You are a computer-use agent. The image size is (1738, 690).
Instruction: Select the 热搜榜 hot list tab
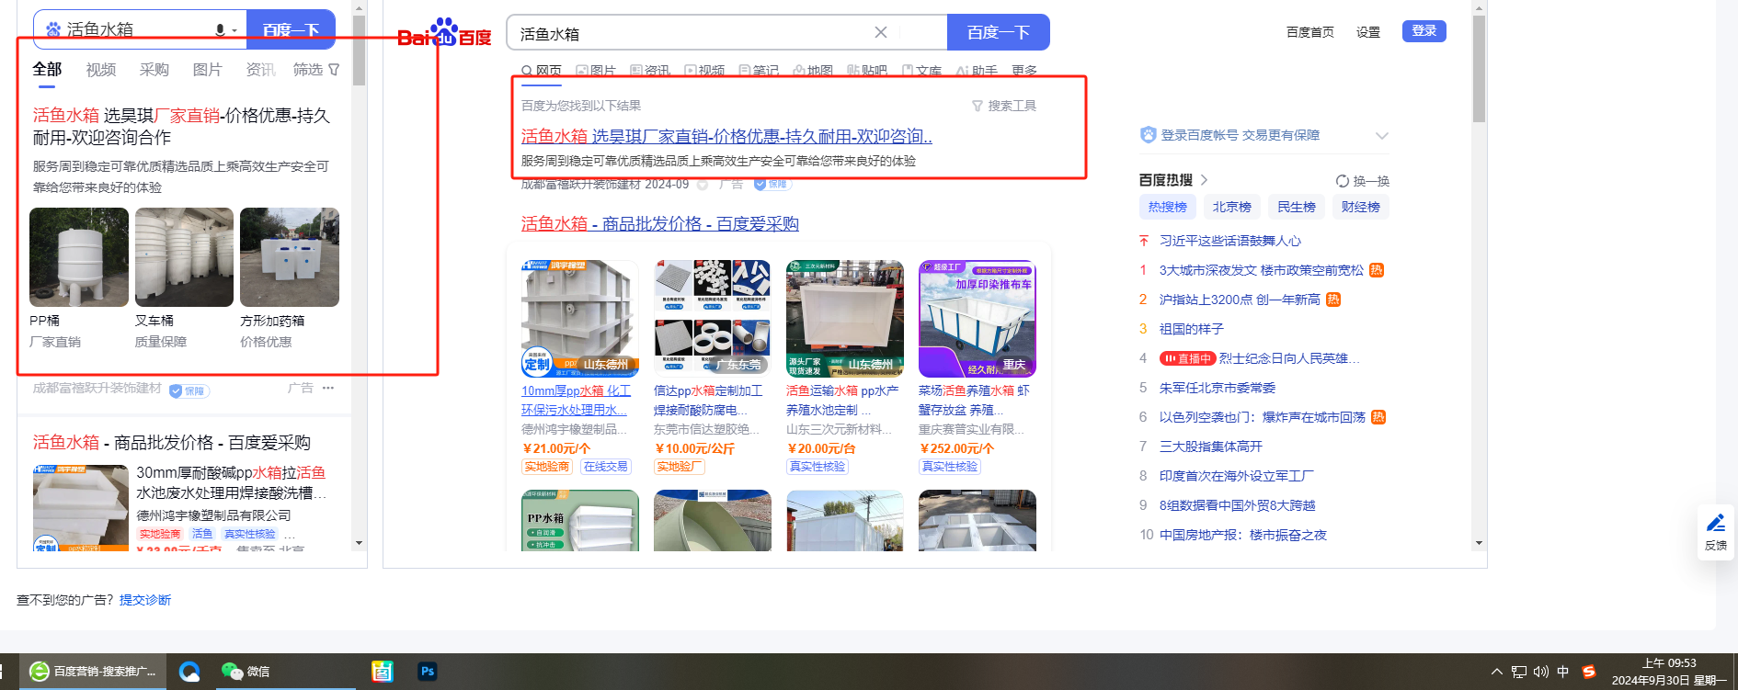[1167, 207]
